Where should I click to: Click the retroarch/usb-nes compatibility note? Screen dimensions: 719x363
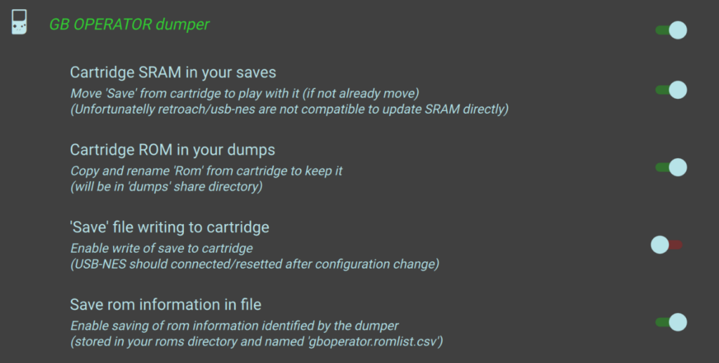click(289, 109)
